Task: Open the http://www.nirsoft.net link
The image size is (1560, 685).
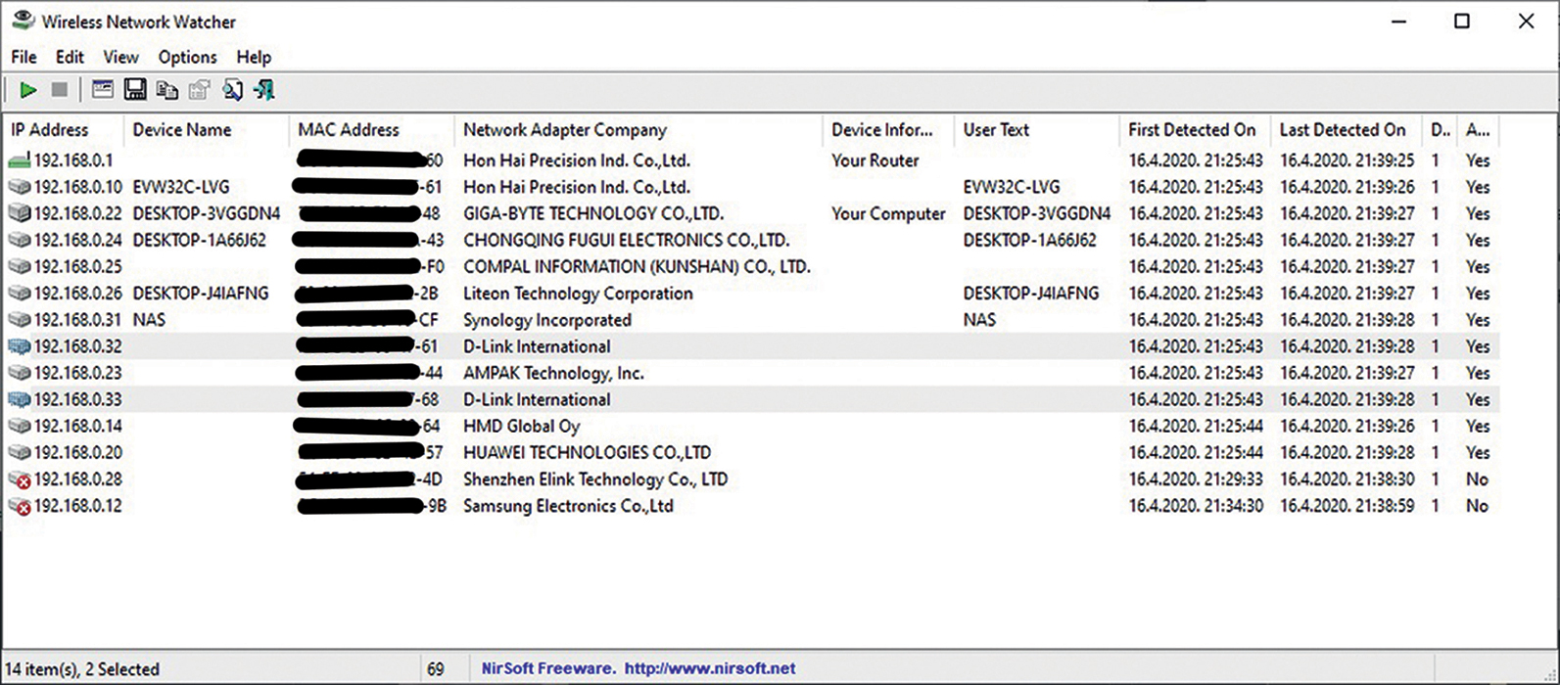Action: click(710, 669)
